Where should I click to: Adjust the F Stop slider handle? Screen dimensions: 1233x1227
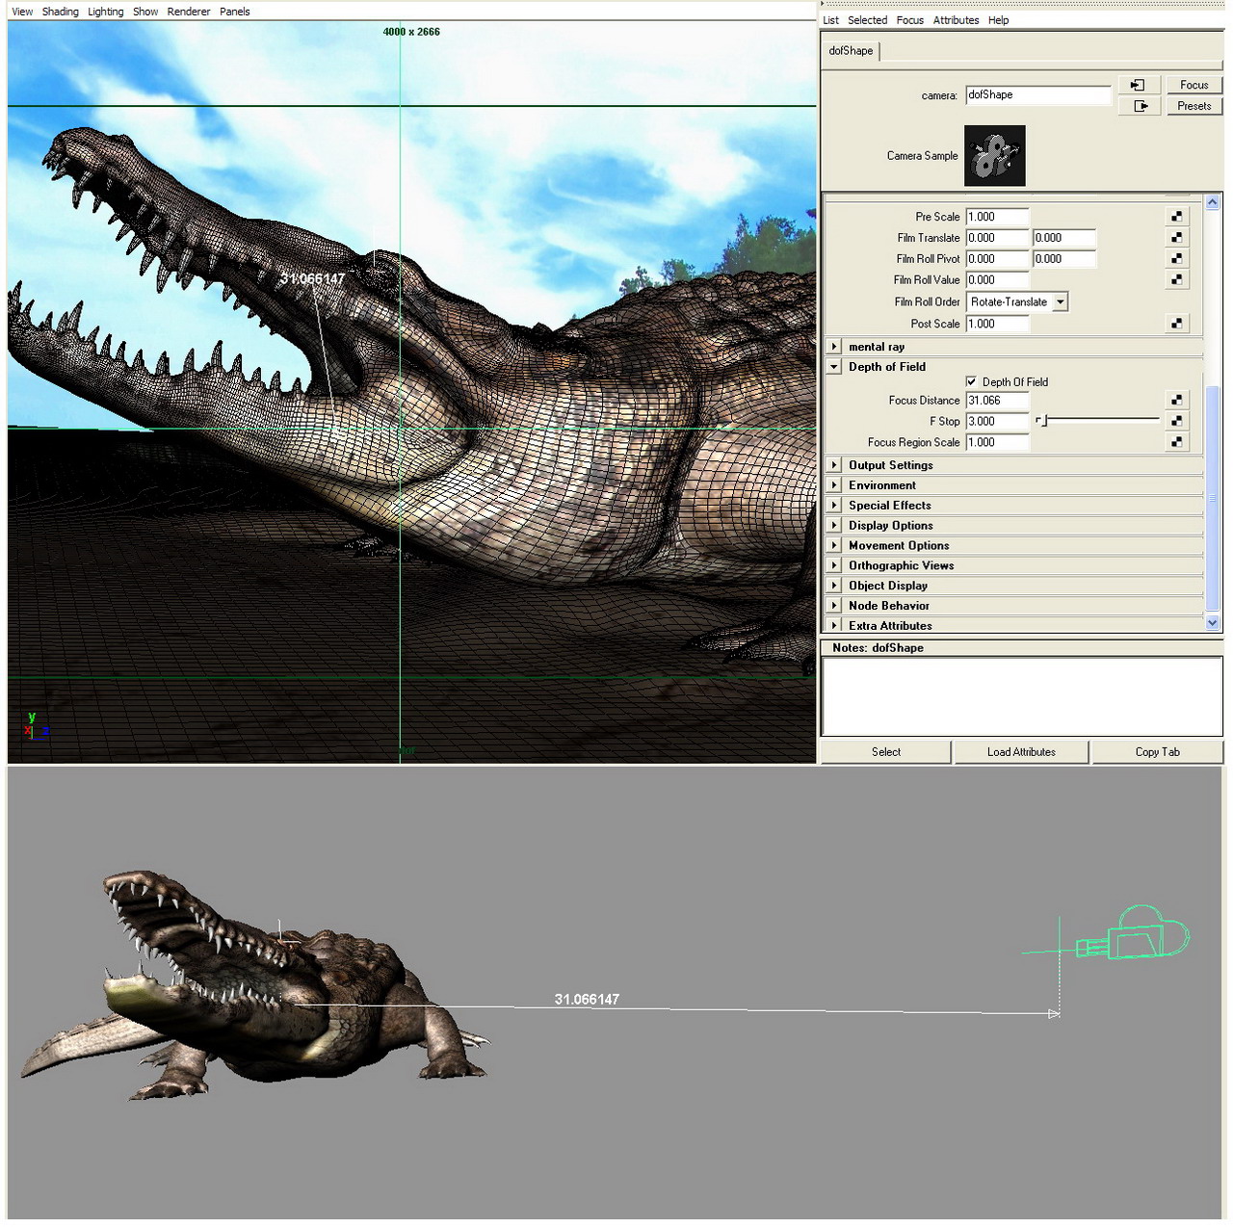point(1043,421)
